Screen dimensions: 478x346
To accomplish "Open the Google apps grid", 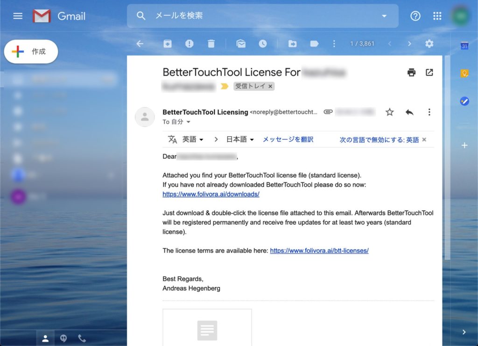I will click(x=437, y=16).
